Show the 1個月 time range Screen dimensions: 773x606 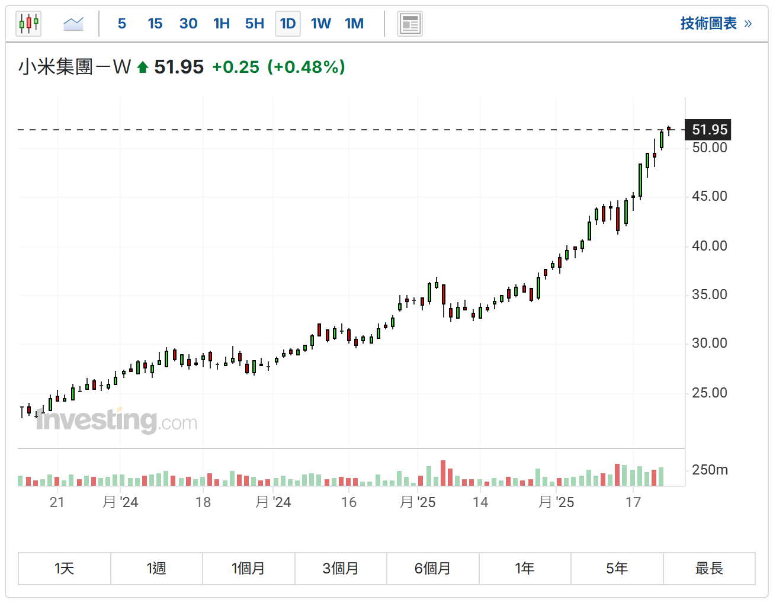pos(249,569)
